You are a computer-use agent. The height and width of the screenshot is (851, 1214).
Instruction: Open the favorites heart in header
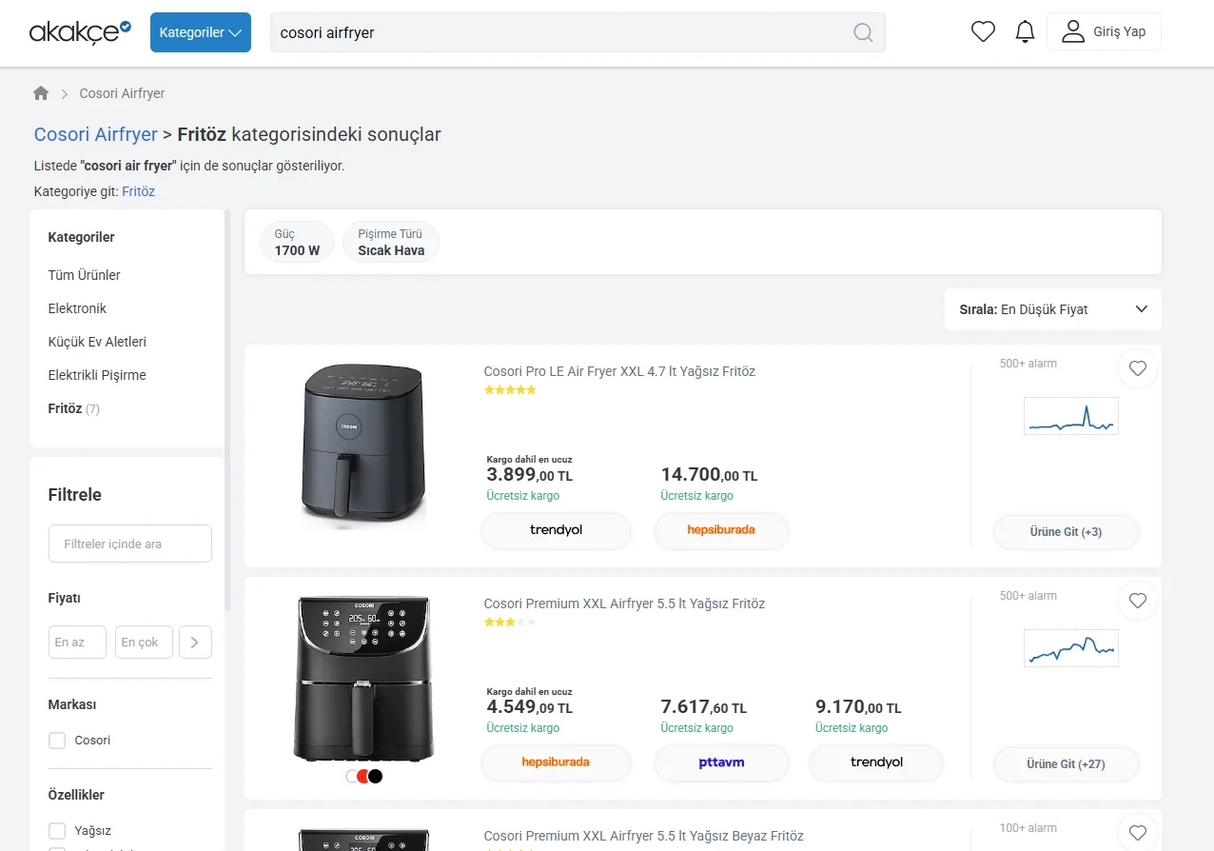tap(983, 32)
